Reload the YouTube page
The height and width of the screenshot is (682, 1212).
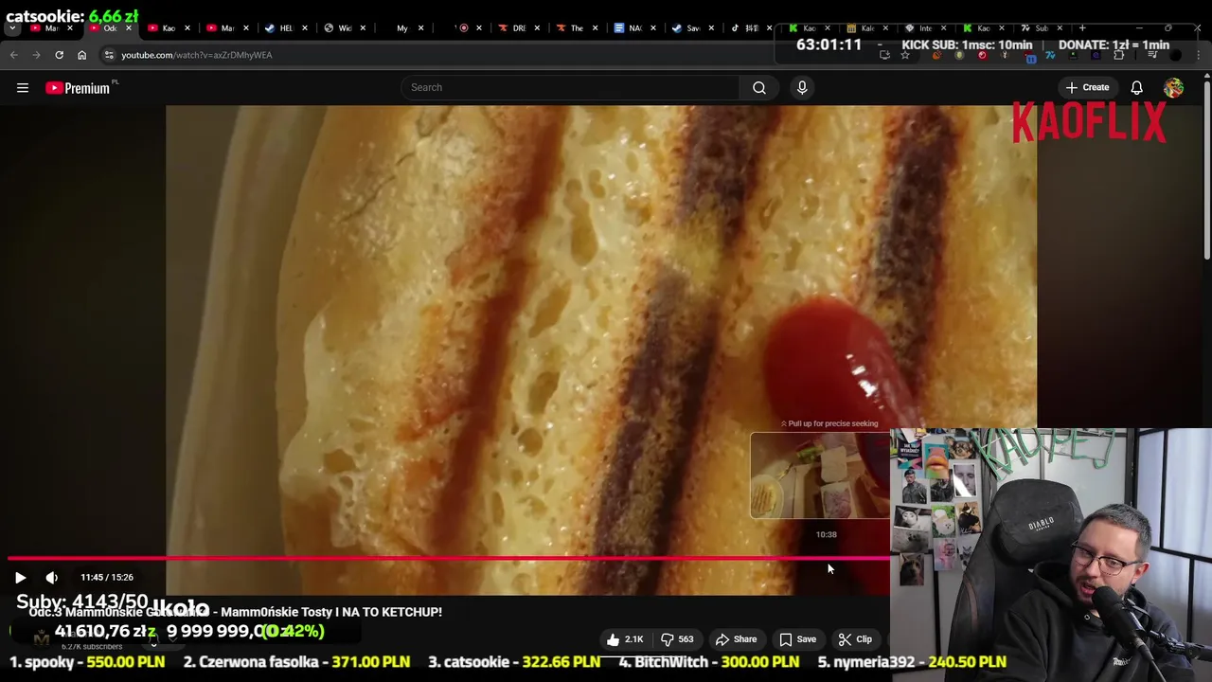point(60,55)
